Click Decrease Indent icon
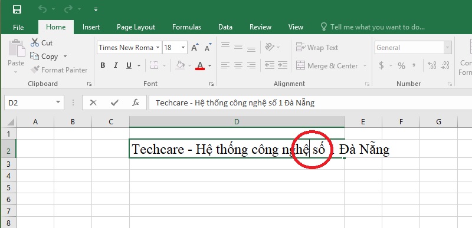Screen dimensions: 472x228 (x=270, y=65)
